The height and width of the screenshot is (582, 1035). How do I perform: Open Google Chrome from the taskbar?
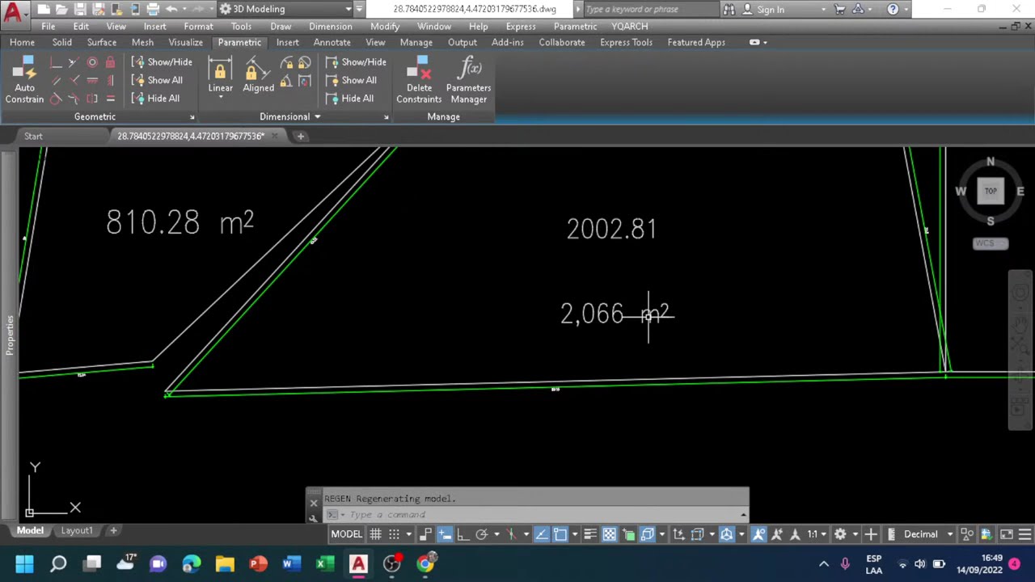click(x=425, y=563)
